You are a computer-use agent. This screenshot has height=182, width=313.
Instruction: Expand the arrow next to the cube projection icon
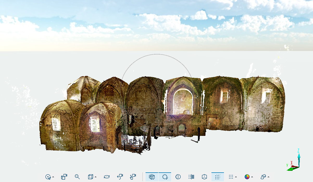[95, 177]
